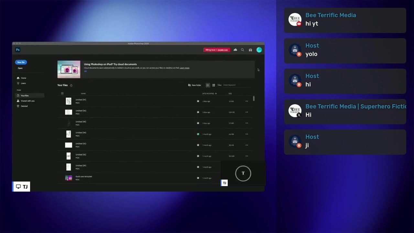Check the select-all files checkbox
Image resolution: width=414 pixels, height=233 pixels.
(62, 94)
